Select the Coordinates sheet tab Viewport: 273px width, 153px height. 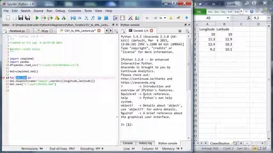pos(220,143)
